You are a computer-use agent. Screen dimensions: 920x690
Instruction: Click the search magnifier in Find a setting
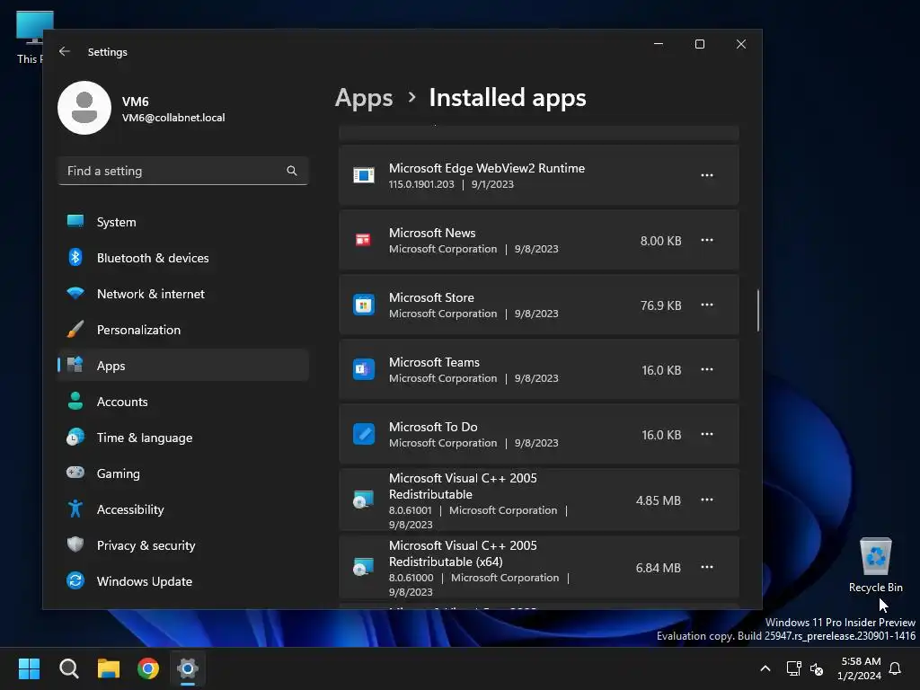pyautogui.click(x=292, y=171)
